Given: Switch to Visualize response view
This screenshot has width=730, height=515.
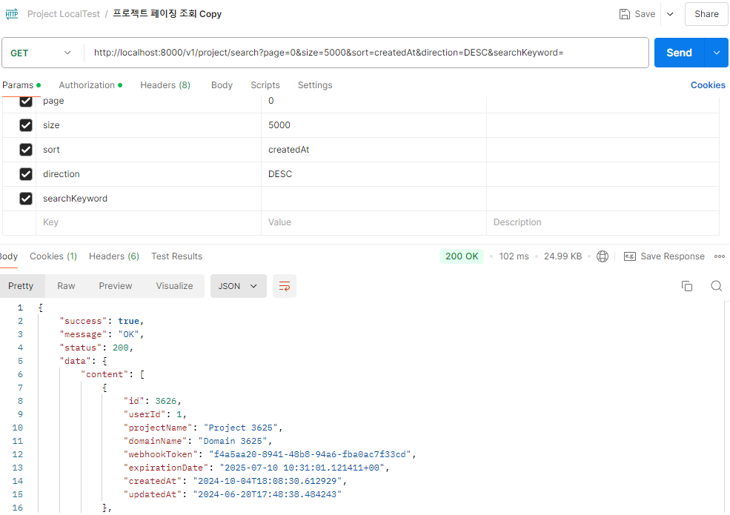Looking at the screenshot, I should [175, 286].
